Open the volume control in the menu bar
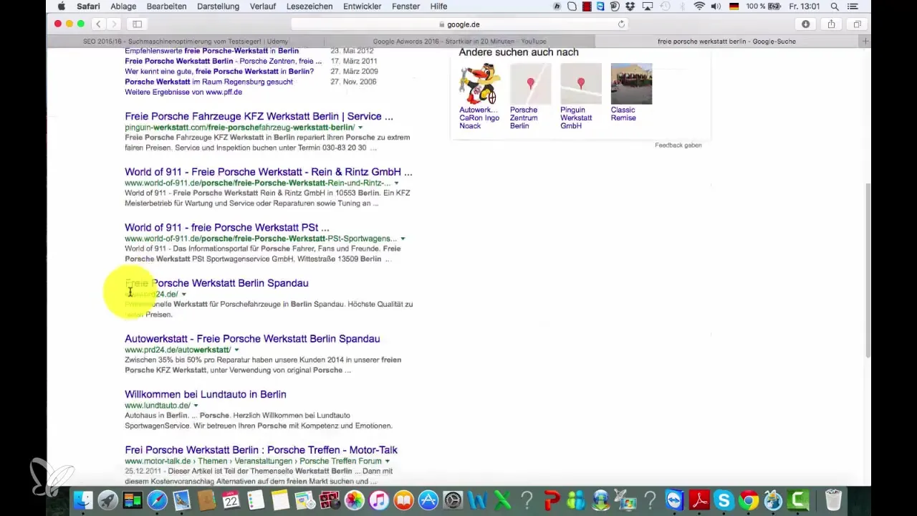This screenshot has height=516, width=917. [717, 6]
